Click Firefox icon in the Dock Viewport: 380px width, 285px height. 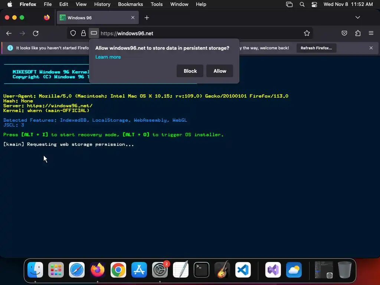tap(98, 270)
